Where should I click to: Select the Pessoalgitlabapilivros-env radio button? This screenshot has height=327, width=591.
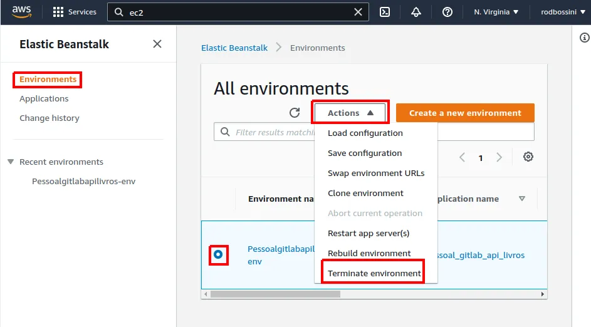click(218, 255)
